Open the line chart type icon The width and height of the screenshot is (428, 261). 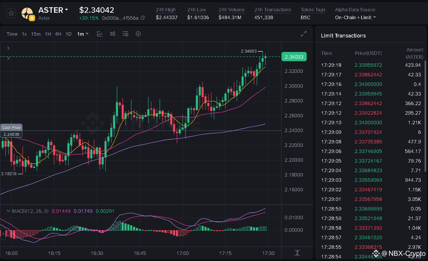pyautogui.click(x=100, y=34)
